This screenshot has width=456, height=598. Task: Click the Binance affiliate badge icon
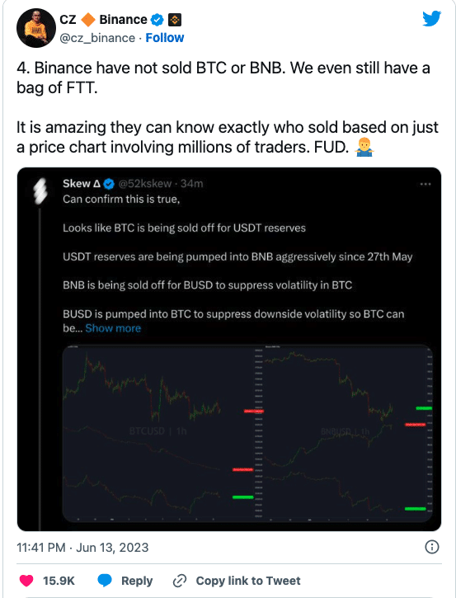point(175,20)
